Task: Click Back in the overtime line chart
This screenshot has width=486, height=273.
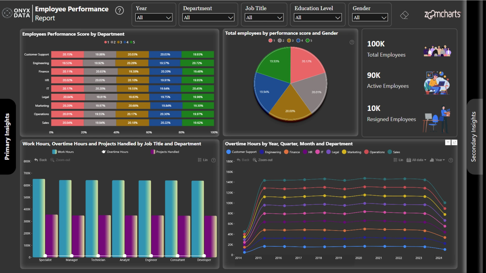Action: pos(243,160)
